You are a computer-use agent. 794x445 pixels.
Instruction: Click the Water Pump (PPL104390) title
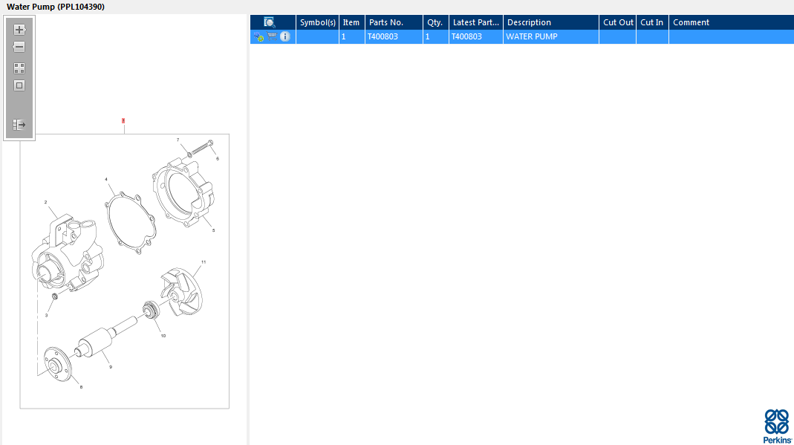[56, 7]
